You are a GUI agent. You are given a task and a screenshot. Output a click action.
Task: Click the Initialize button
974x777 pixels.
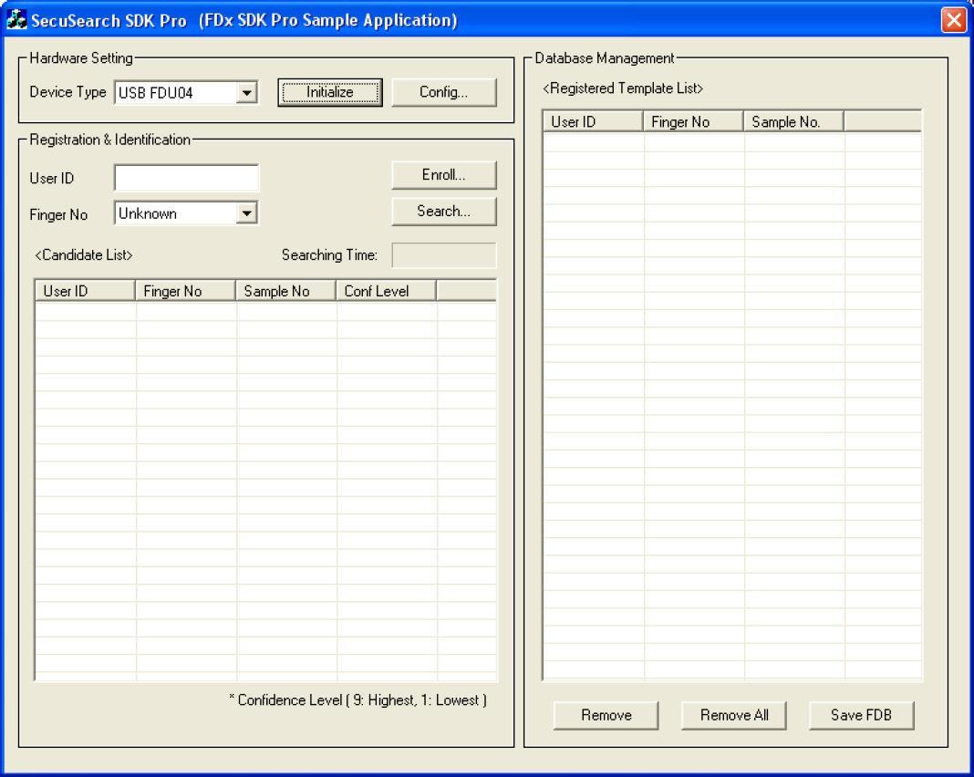329,92
